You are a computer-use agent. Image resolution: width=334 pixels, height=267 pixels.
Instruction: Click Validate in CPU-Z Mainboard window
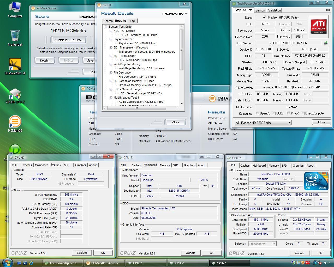pos(190,253)
